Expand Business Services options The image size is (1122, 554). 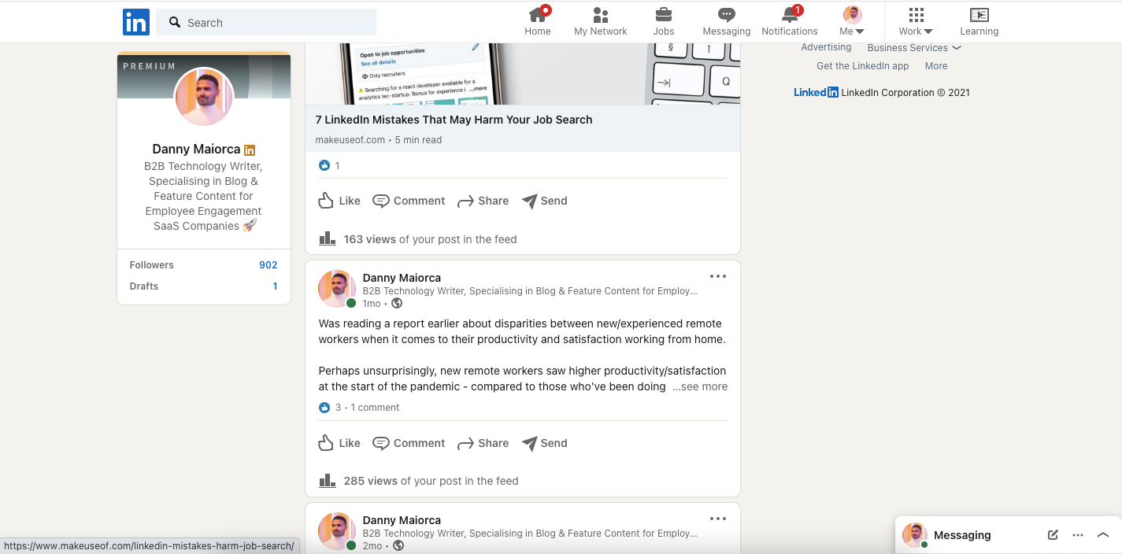913,47
